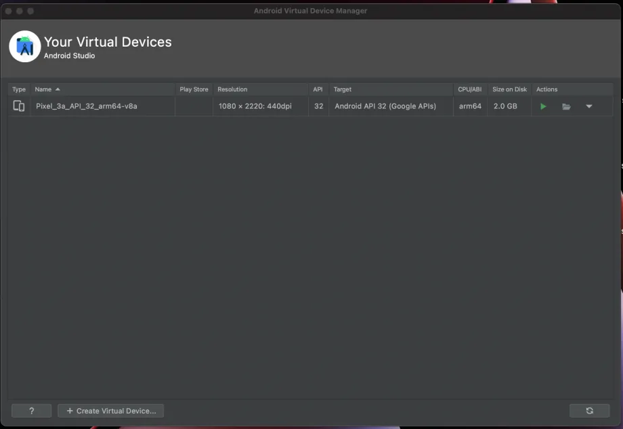Click the API column header

(318, 89)
